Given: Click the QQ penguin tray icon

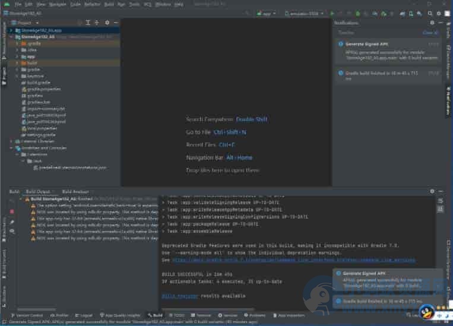Looking at the screenshot, I should 427,312.
